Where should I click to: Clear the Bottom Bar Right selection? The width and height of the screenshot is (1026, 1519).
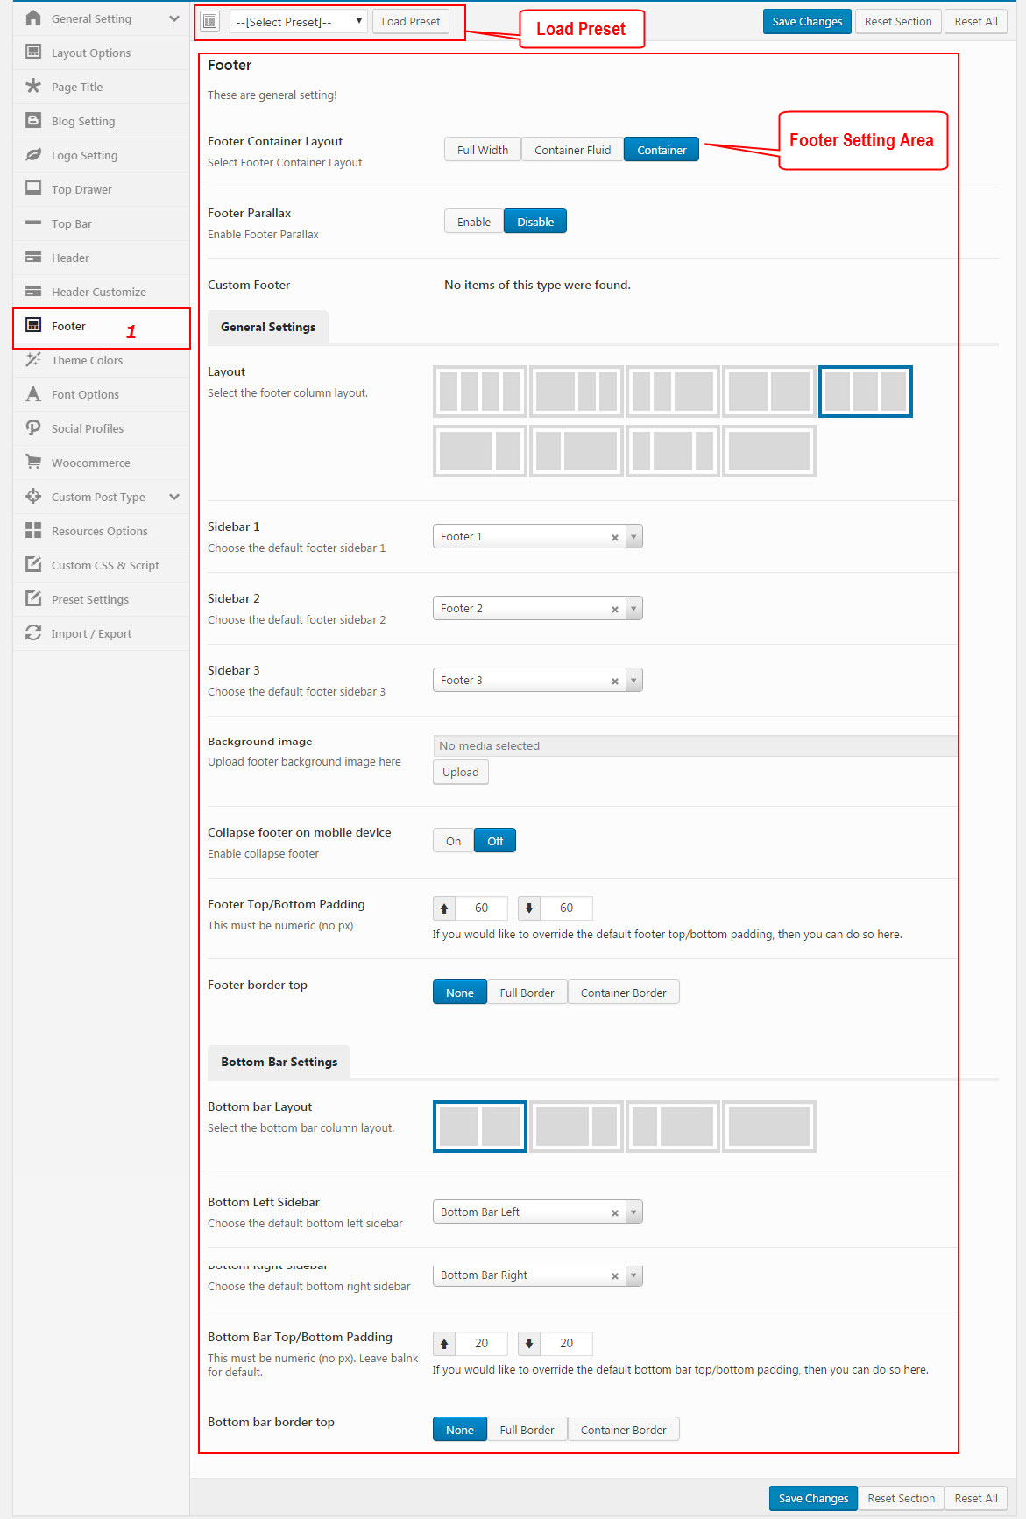(x=615, y=1276)
